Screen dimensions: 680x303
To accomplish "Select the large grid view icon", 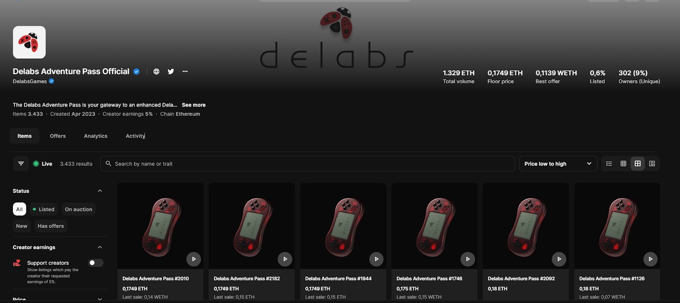I will pos(637,163).
